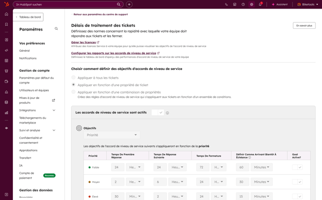Click the info icon in Définir Comme Arrivant header

click(250, 157)
